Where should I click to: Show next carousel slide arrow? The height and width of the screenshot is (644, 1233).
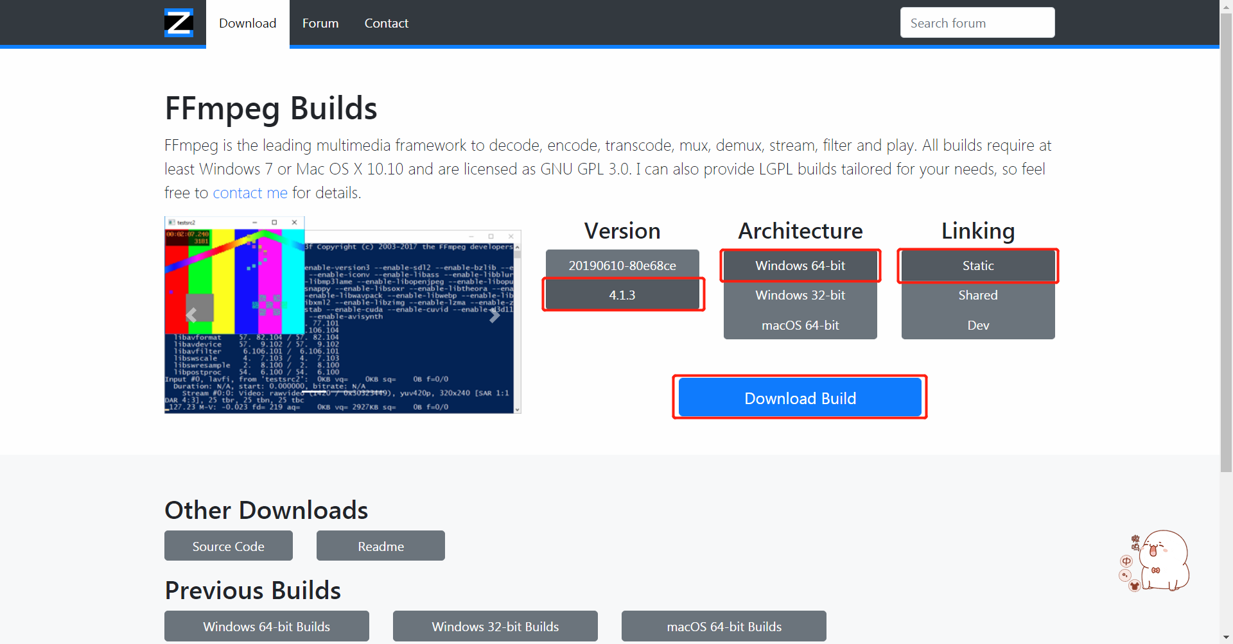click(494, 315)
